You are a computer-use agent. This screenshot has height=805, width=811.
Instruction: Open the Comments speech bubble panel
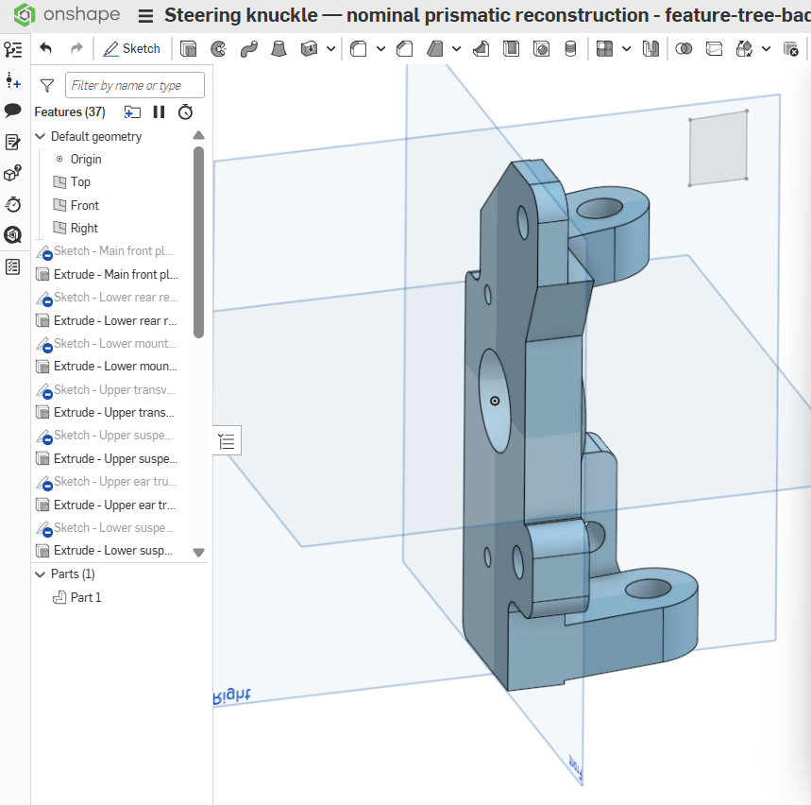tap(13, 111)
